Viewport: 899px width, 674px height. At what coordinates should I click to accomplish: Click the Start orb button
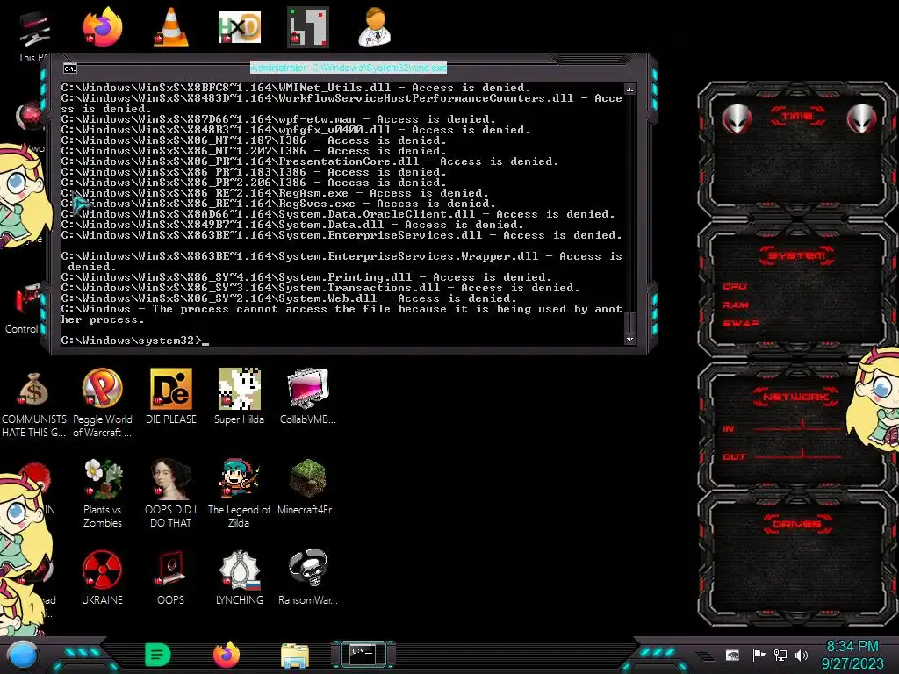[x=23, y=656]
